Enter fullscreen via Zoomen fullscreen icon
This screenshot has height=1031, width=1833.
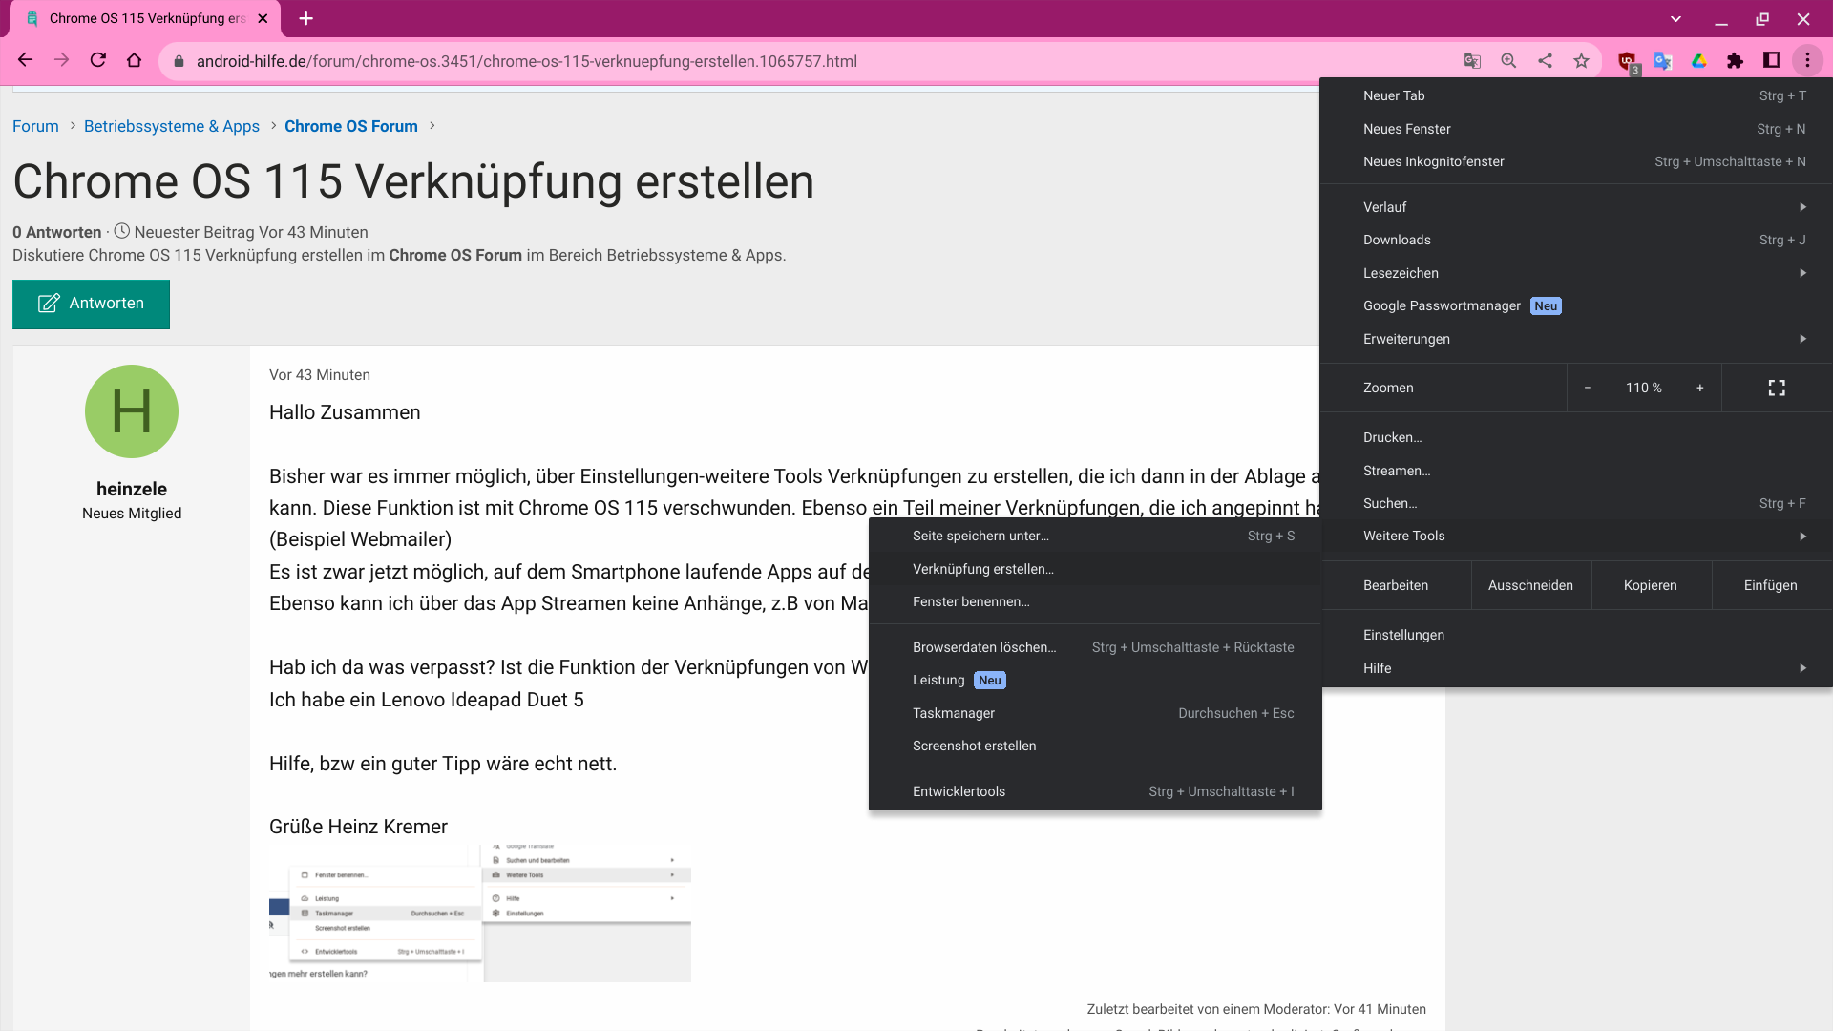click(1776, 388)
